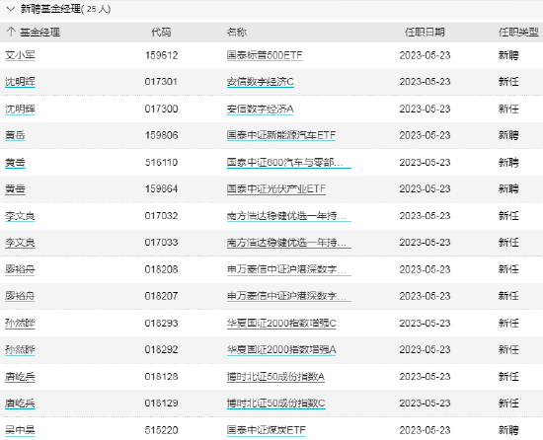Viewport: 543px width, 440px height.
Task: Open manager 廖裕舟 in row 018207
Action: [x=20, y=296]
